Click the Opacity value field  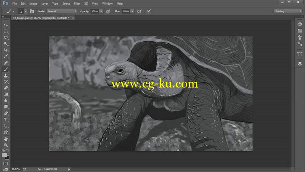(x=95, y=11)
